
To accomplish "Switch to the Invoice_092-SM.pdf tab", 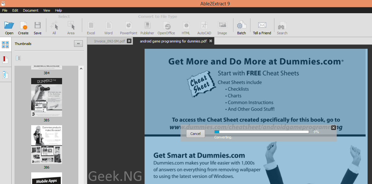I will 110,41.
